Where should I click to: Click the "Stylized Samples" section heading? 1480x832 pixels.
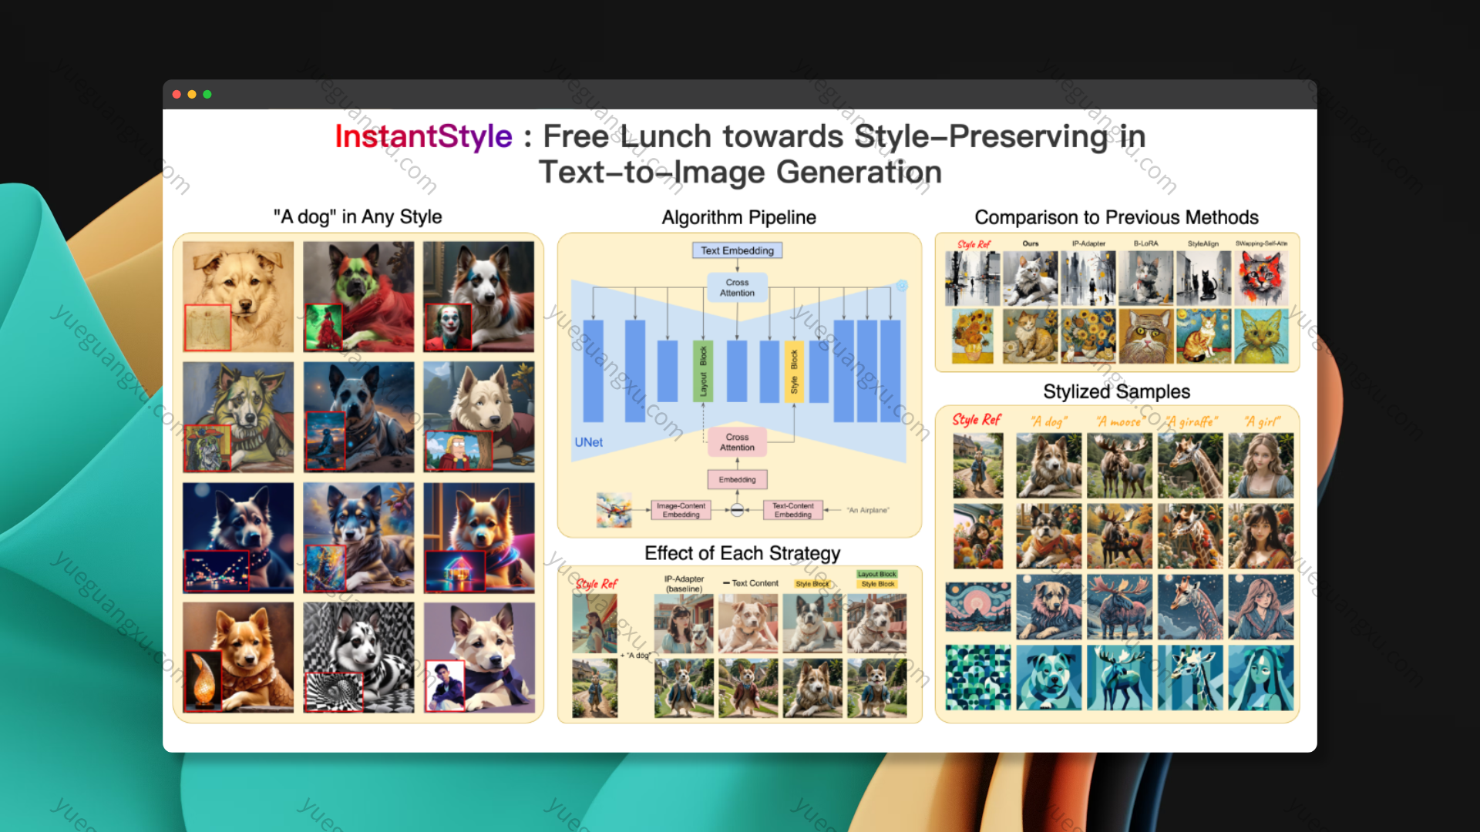coord(1118,391)
